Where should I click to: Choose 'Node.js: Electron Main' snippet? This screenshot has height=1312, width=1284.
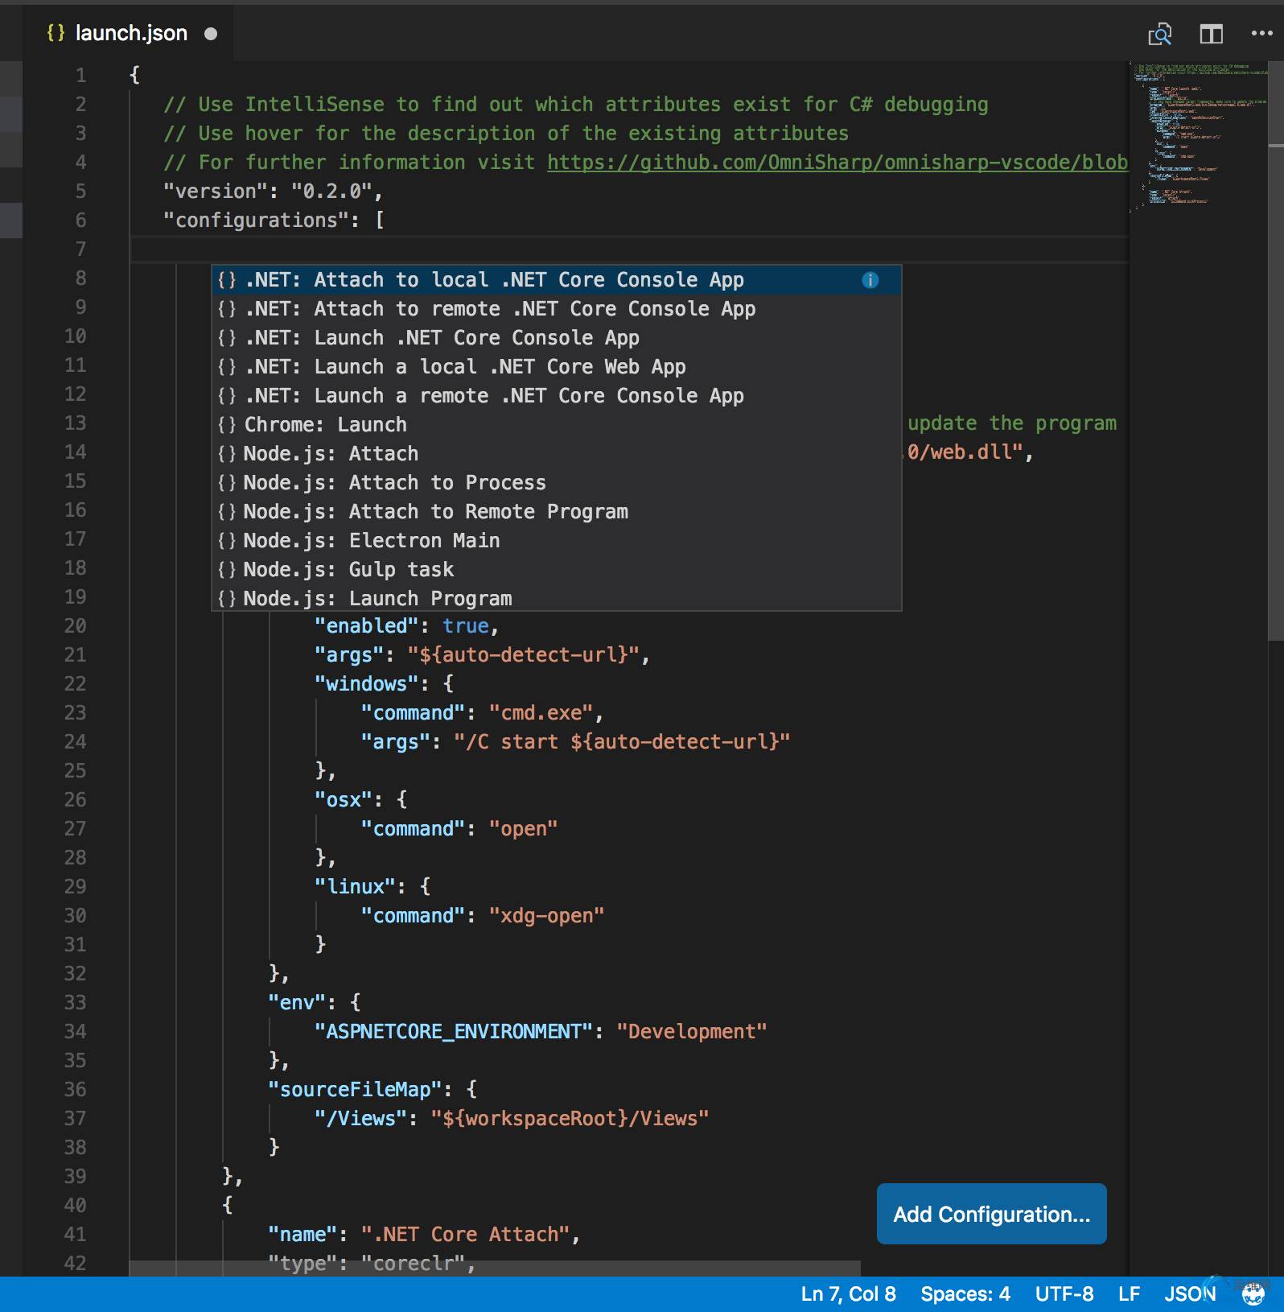tap(557, 541)
